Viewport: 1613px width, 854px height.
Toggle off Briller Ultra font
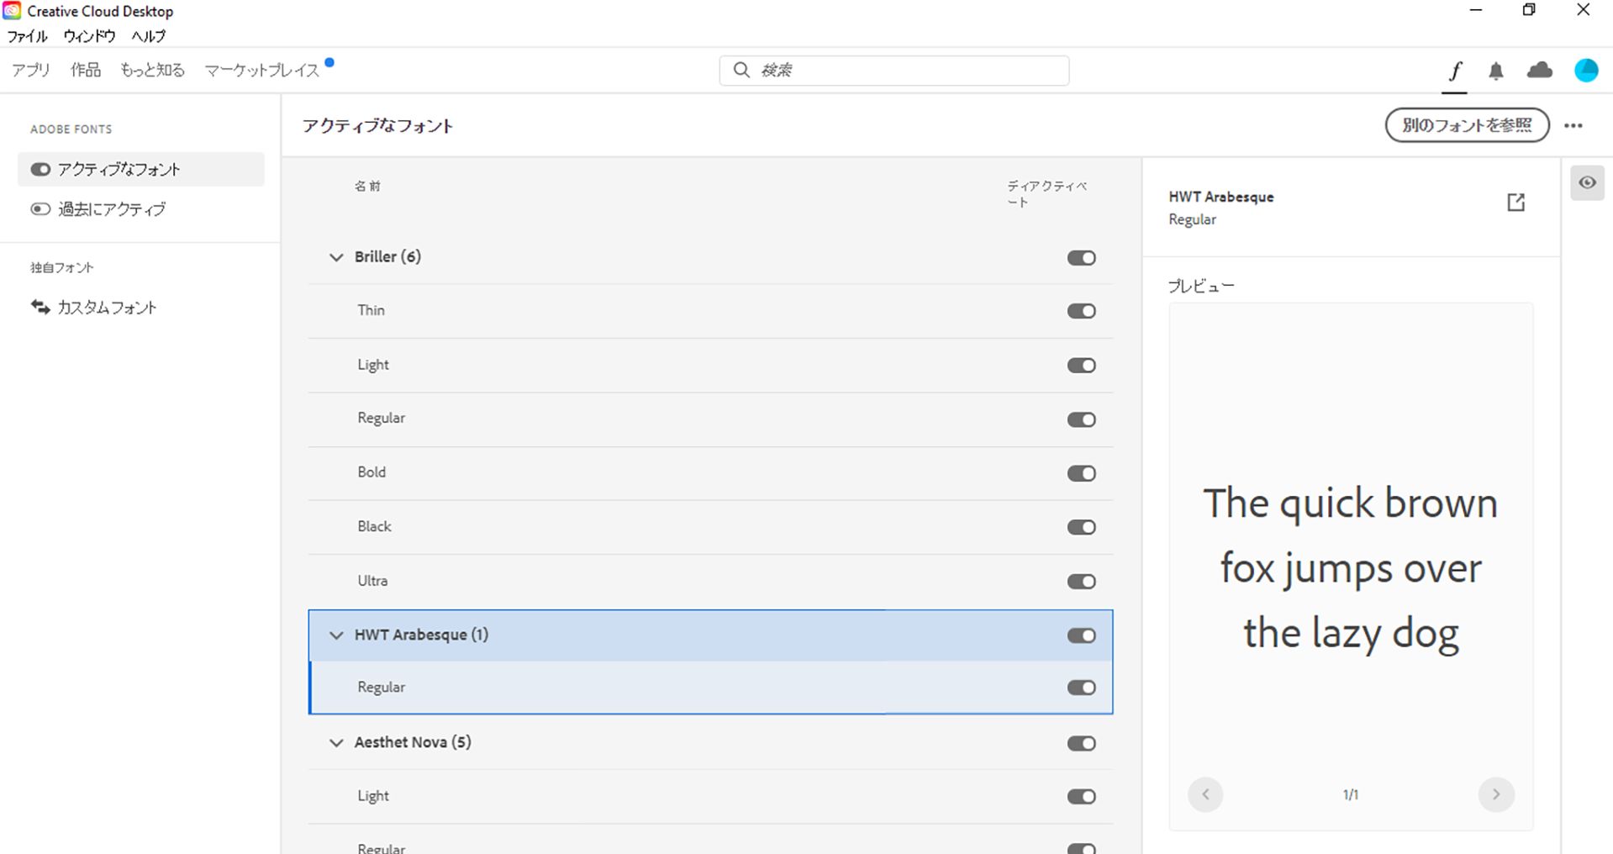click(x=1082, y=582)
